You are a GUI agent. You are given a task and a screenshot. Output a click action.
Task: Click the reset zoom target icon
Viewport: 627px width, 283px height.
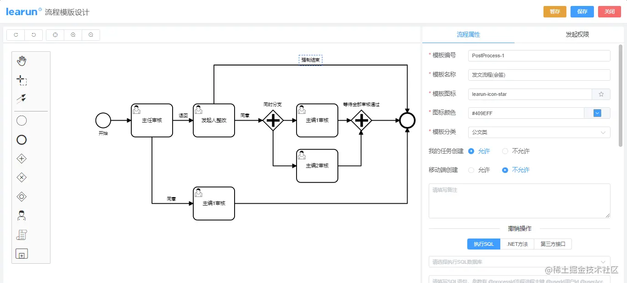pyautogui.click(x=55, y=35)
